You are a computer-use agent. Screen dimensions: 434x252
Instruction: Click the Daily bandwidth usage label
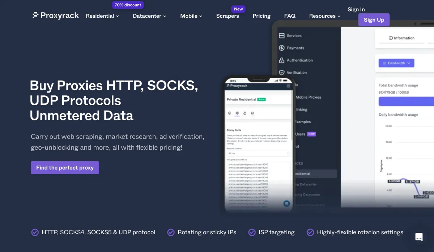pos(398,115)
